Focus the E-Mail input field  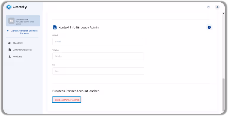pos(98,42)
